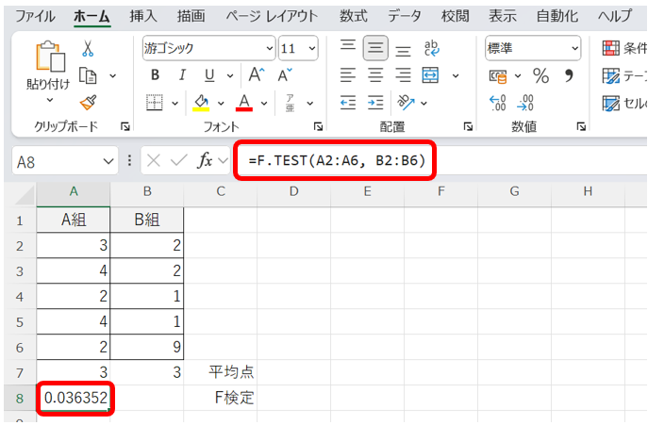This screenshot has width=648, height=425.
Task: Click the Insert Function fx icon
Action: pyautogui.click(x=205, y=160)
